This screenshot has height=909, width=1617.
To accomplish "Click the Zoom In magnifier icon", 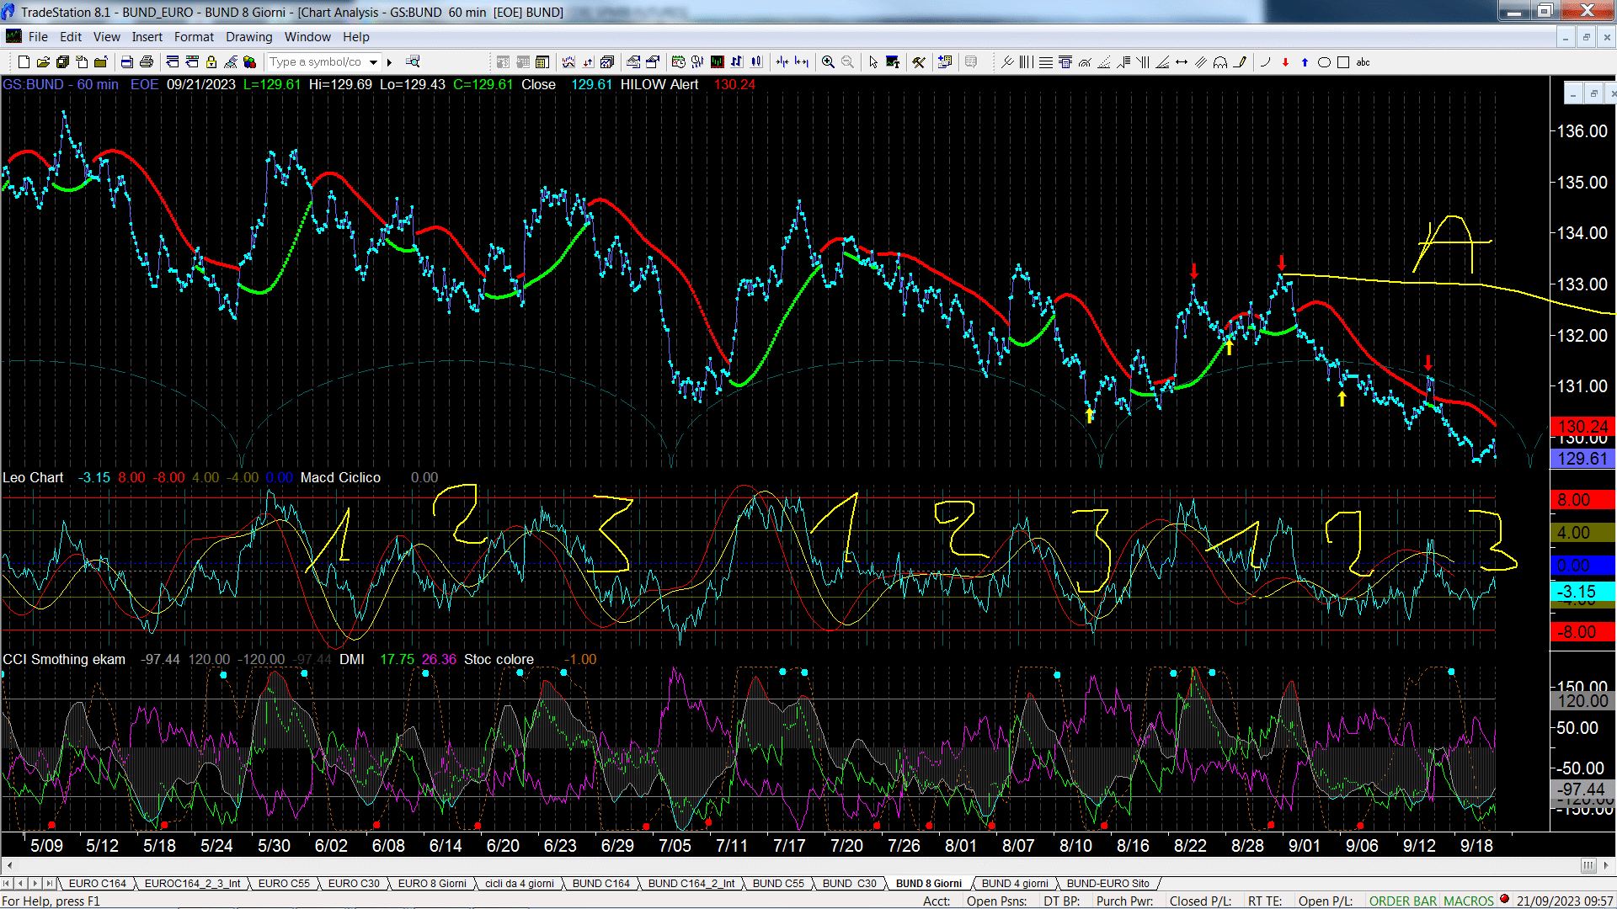I will 828,62.
